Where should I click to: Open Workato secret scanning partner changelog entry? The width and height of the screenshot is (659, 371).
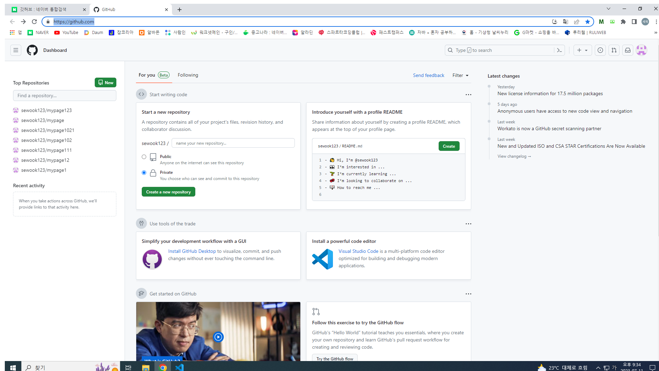[x=550, y=128]
